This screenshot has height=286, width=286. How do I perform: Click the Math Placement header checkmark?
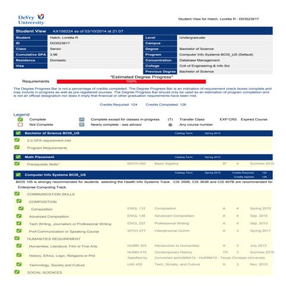(18, 157)
